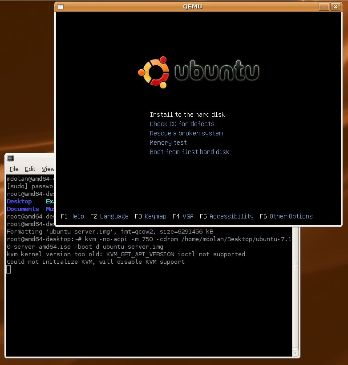Viewport: 348px width, 365px height.
Task: Open the File menu in the terminal
Action: point(14,169)
